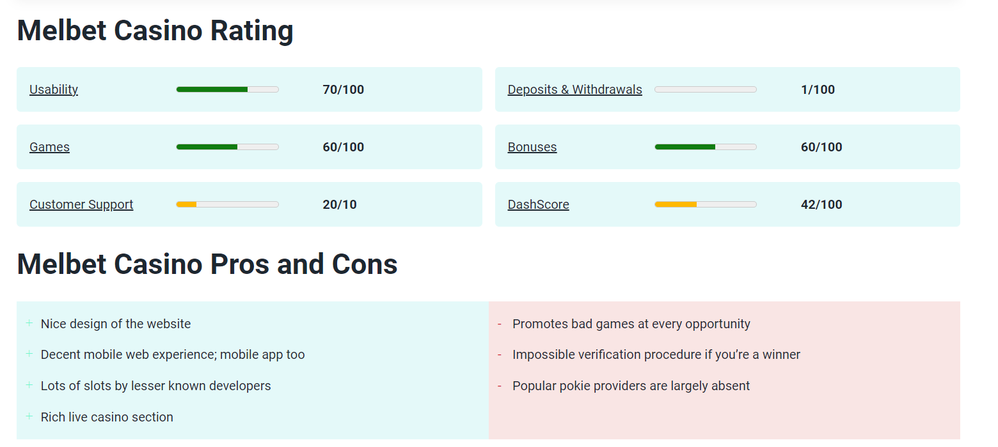
Task: Open the DashScore link
Action: click(538, 204)
